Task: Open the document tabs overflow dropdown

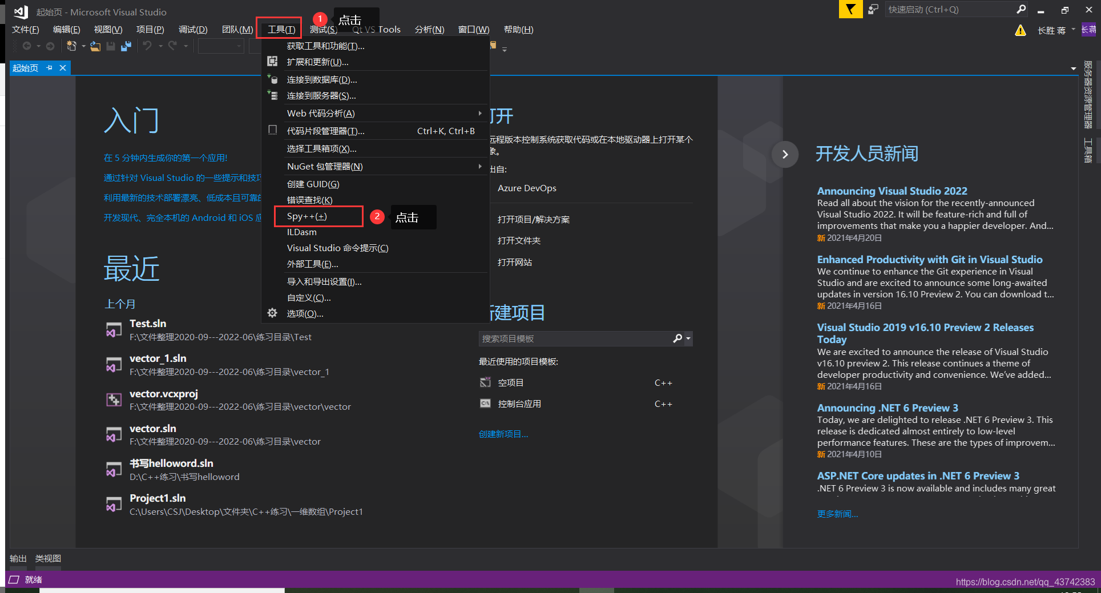Action: pos(1073,68)
